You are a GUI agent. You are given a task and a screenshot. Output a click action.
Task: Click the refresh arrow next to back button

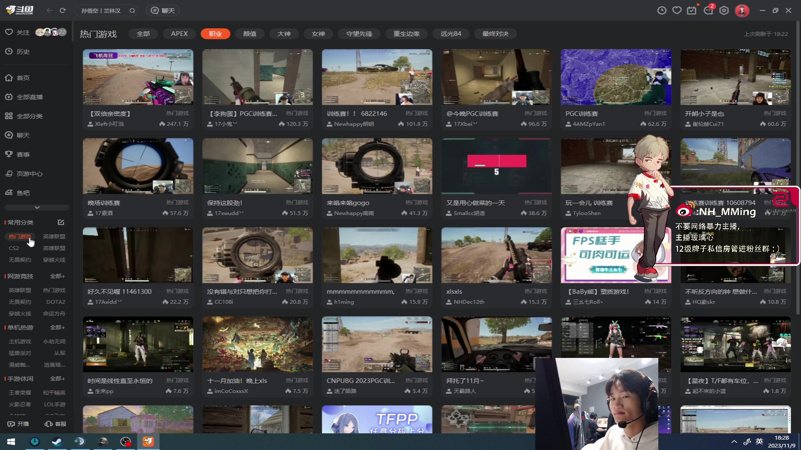63,10
